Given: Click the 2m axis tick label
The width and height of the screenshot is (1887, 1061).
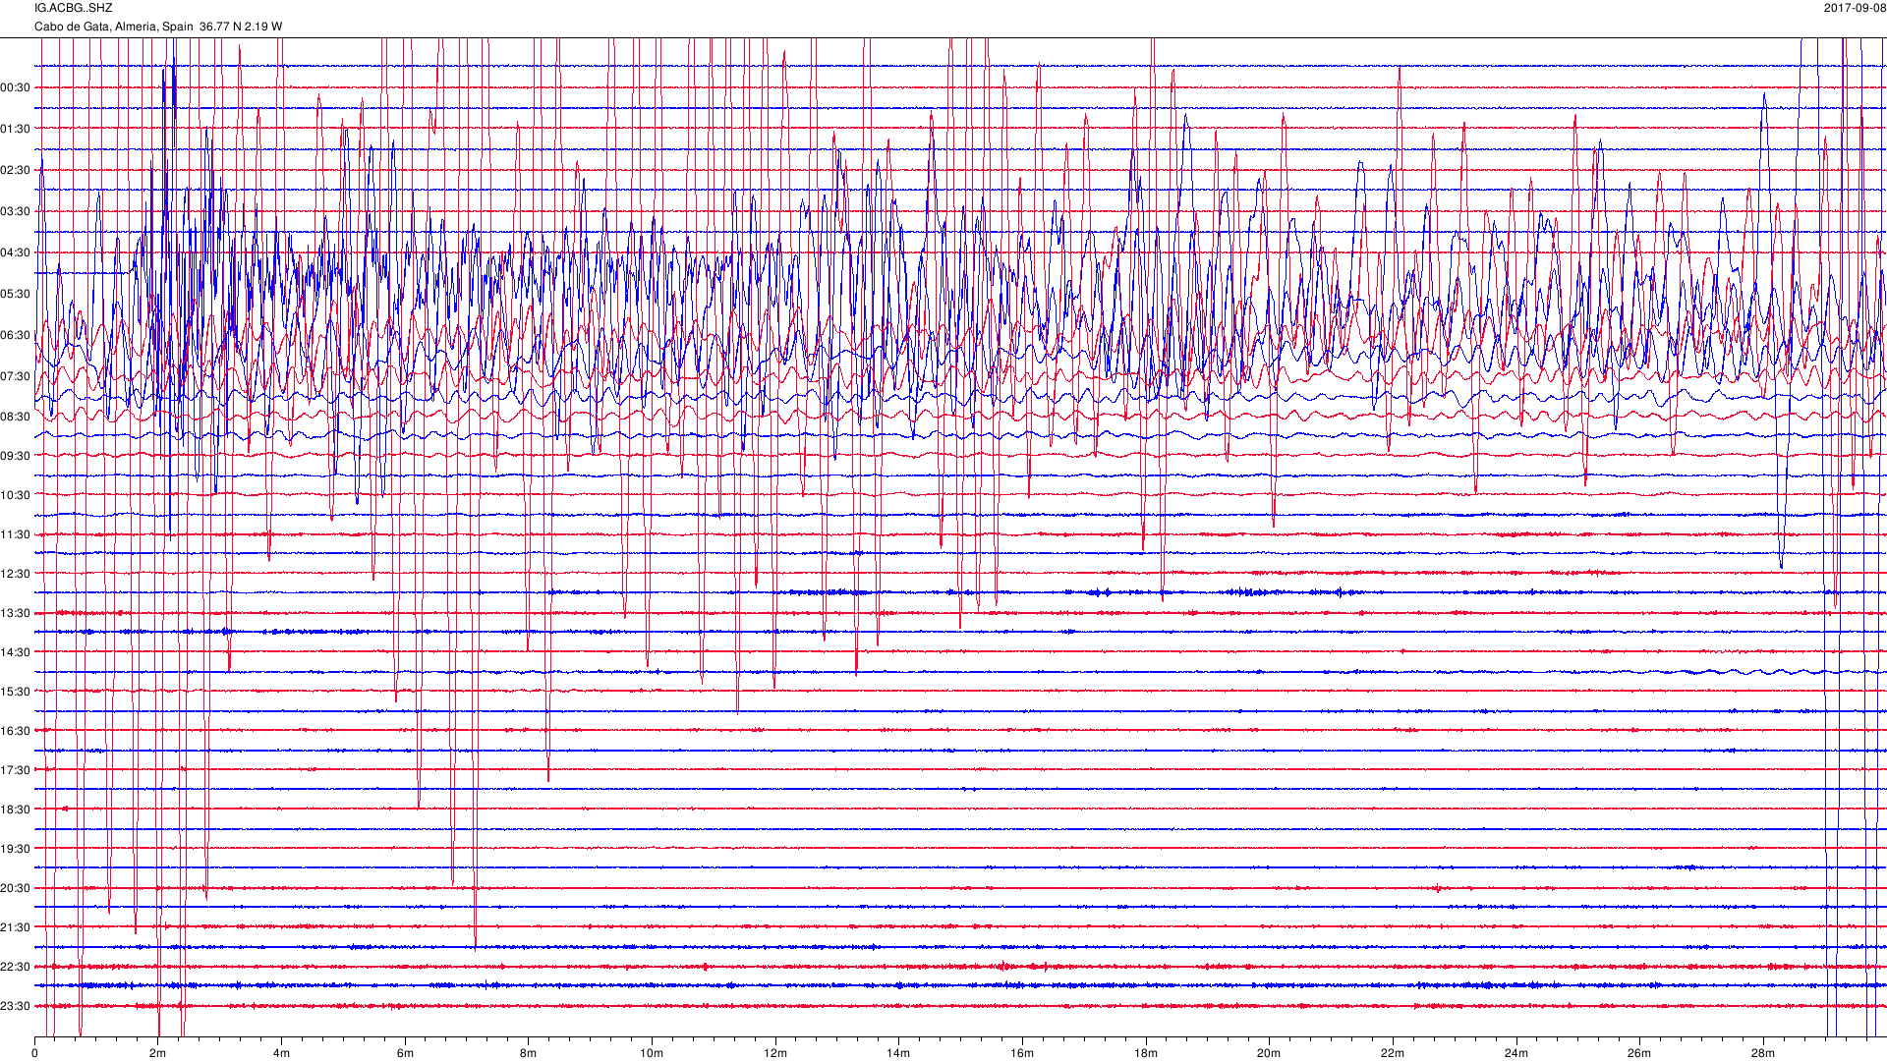Looking at the screenshot, I should [158, 1053].
